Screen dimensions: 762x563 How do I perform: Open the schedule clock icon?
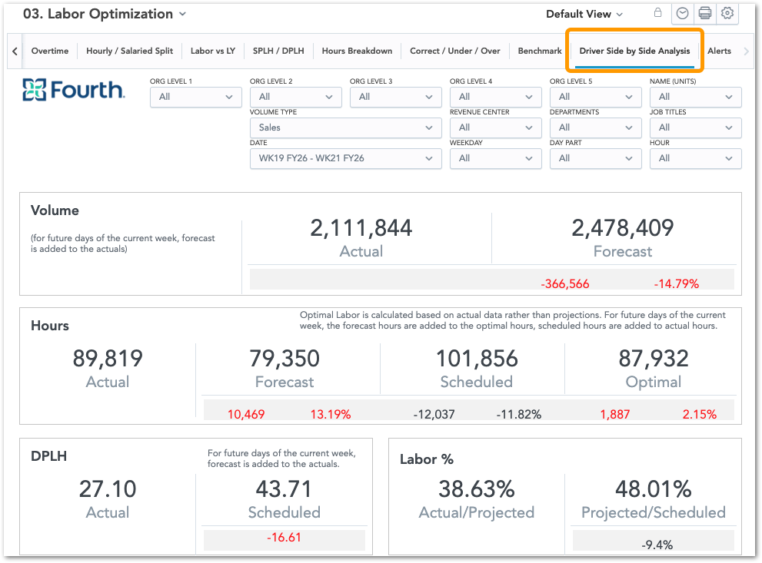682,14
